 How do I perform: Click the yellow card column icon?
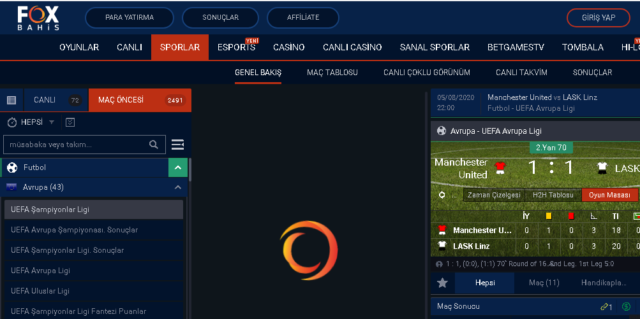[x=549, y=216]
